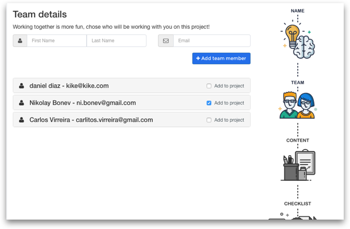Image resolution: width=350 pixels, height=229 pixels.
Task: Focus the Last Name input field
Action: (116, 41)
